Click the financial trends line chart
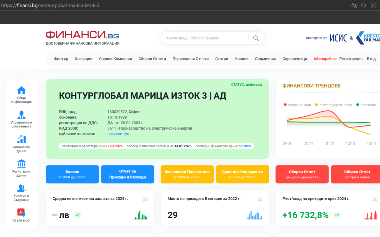The width and height of the screenshot is (380, 237). [x=329, y=122]
